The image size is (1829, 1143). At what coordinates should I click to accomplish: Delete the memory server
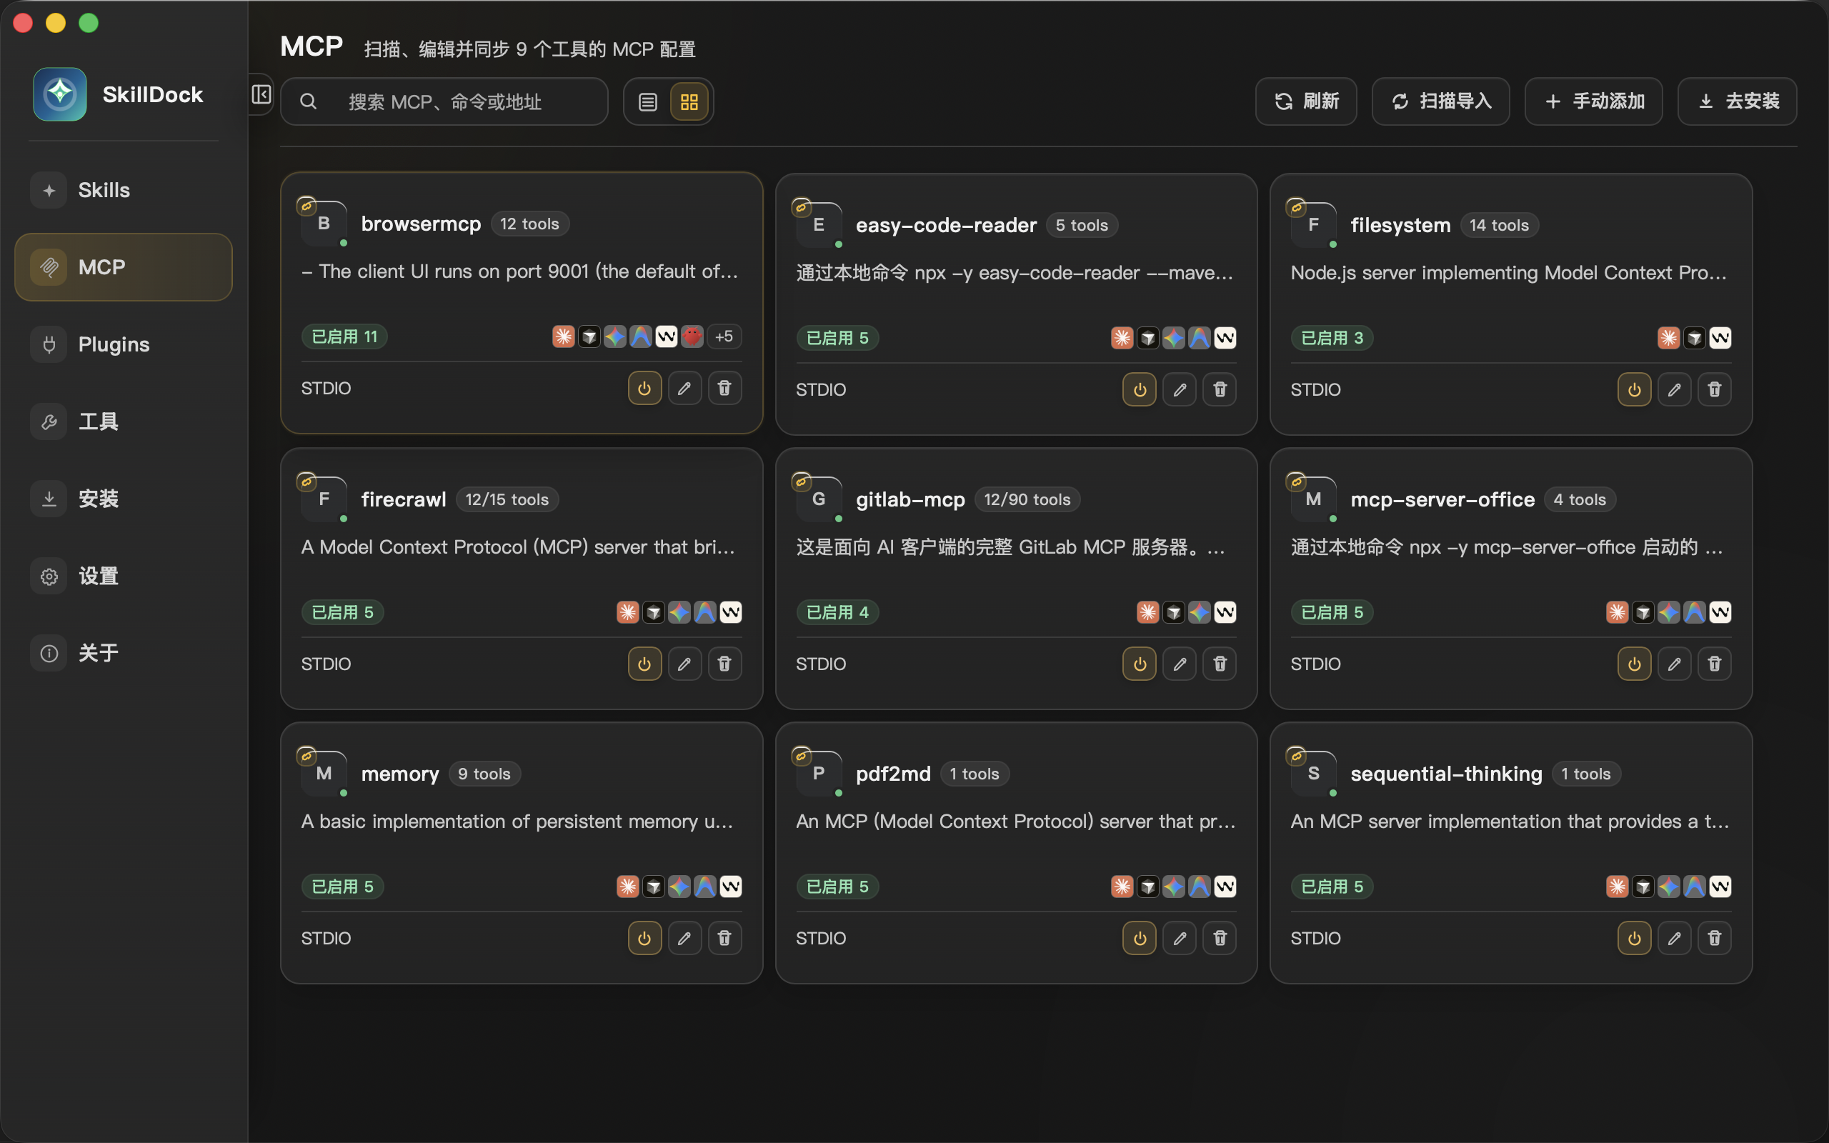coord(724,938)
